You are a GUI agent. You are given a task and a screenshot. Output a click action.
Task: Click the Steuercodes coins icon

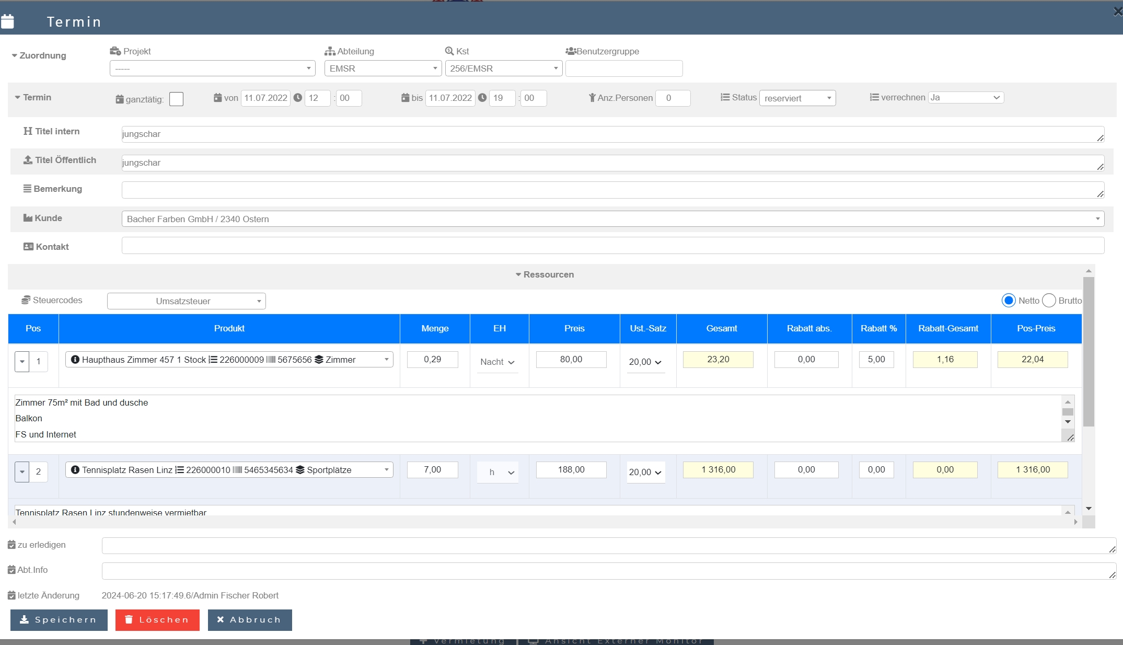point(26,300)
